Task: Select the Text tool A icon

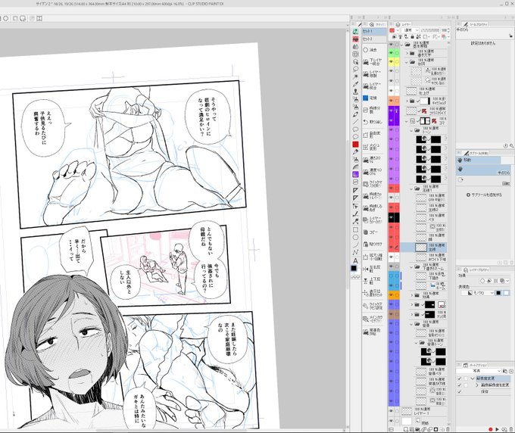Action: 355,260
